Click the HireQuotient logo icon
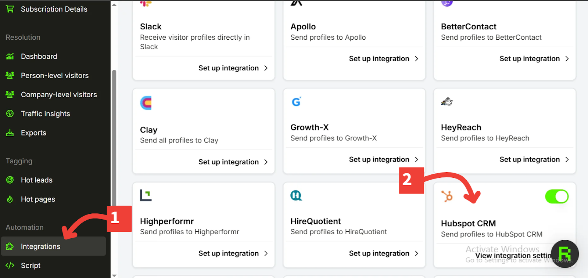Viewport: 588px width, 278px height. coord(296,195)
